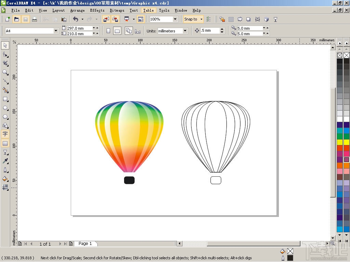The height and width of the screenshot is (262, 350).
Task: Select the Rectangle tool
Action: [5, 99]
